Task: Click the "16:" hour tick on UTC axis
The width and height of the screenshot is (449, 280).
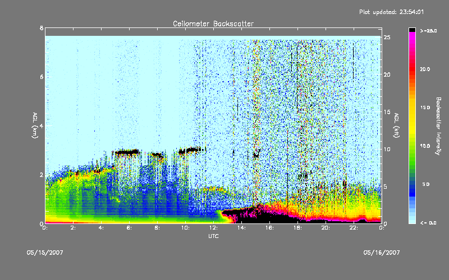Action: tap(270, 228)
